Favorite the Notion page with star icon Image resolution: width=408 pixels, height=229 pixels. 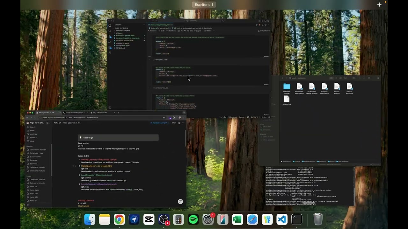click(x=179, y=123)
